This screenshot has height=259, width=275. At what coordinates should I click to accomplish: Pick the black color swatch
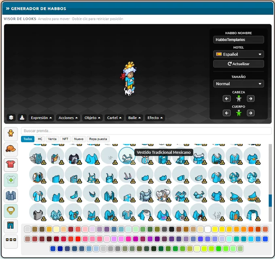pos(171,229)
